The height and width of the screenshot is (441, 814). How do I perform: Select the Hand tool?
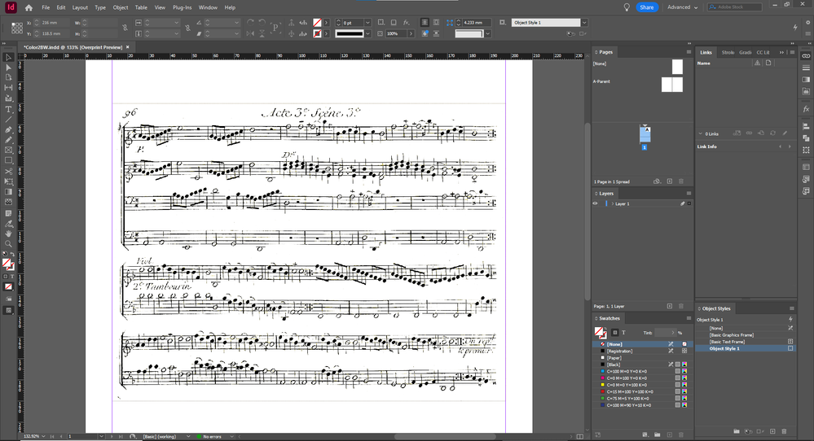(x=8, y=234)
